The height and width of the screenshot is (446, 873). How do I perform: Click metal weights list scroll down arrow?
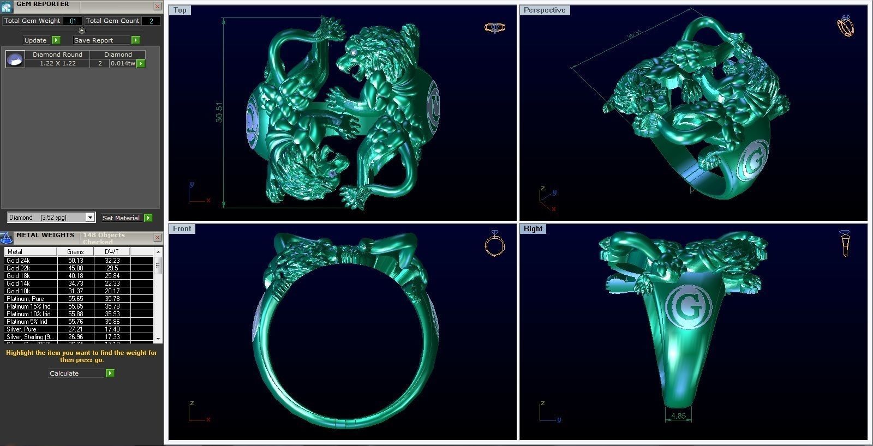click(x=158, y=339)
